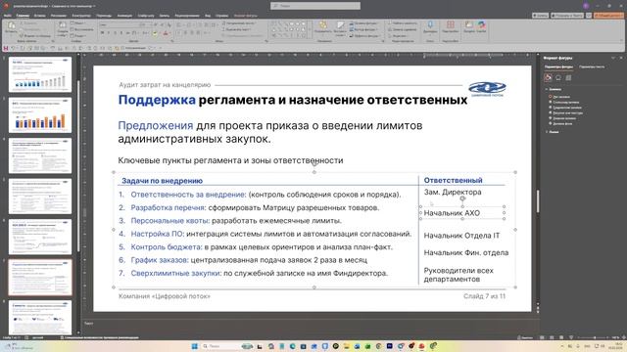Open Format Shape pane options dropdown arrow
Screen dimensions: 627x352
[613, 59]
